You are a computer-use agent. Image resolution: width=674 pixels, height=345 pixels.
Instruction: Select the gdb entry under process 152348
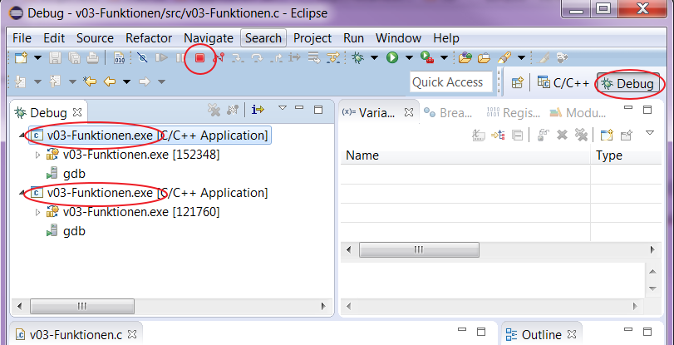pos(66,174)
